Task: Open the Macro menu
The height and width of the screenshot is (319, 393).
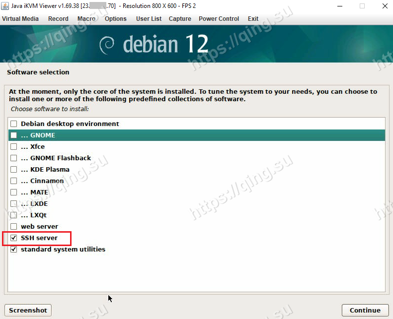Action: click(x=86, y=19)
